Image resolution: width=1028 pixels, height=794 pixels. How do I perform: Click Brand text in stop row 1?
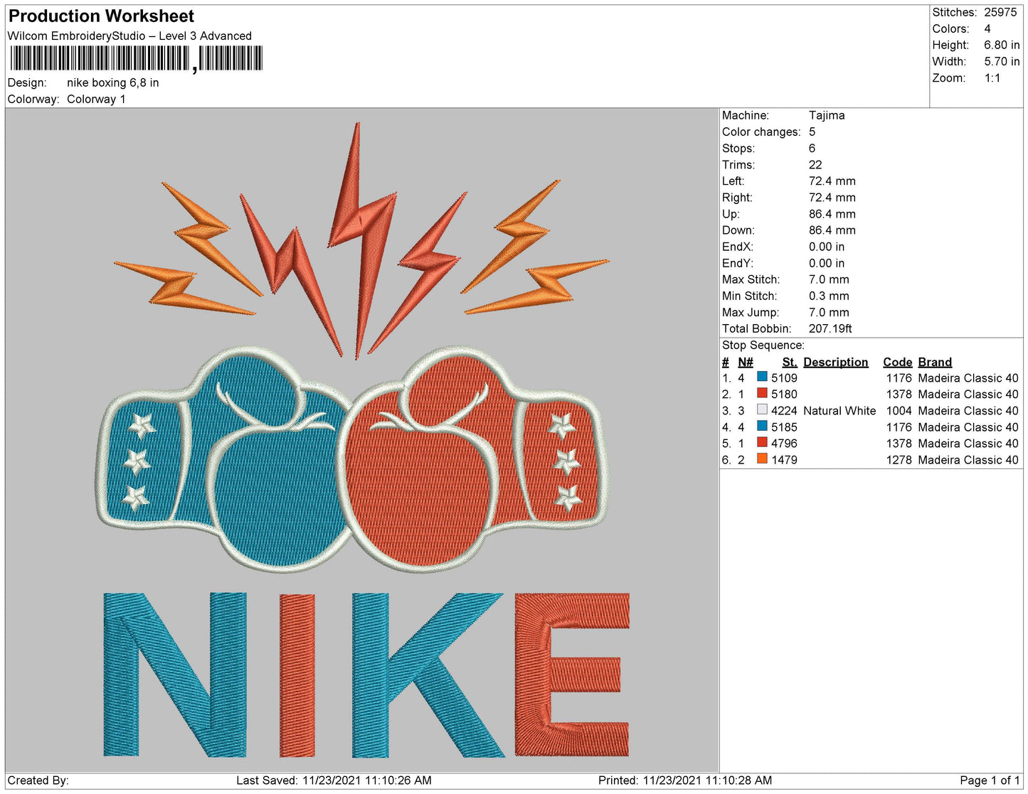pyautogui.click(x=968, y=378)
